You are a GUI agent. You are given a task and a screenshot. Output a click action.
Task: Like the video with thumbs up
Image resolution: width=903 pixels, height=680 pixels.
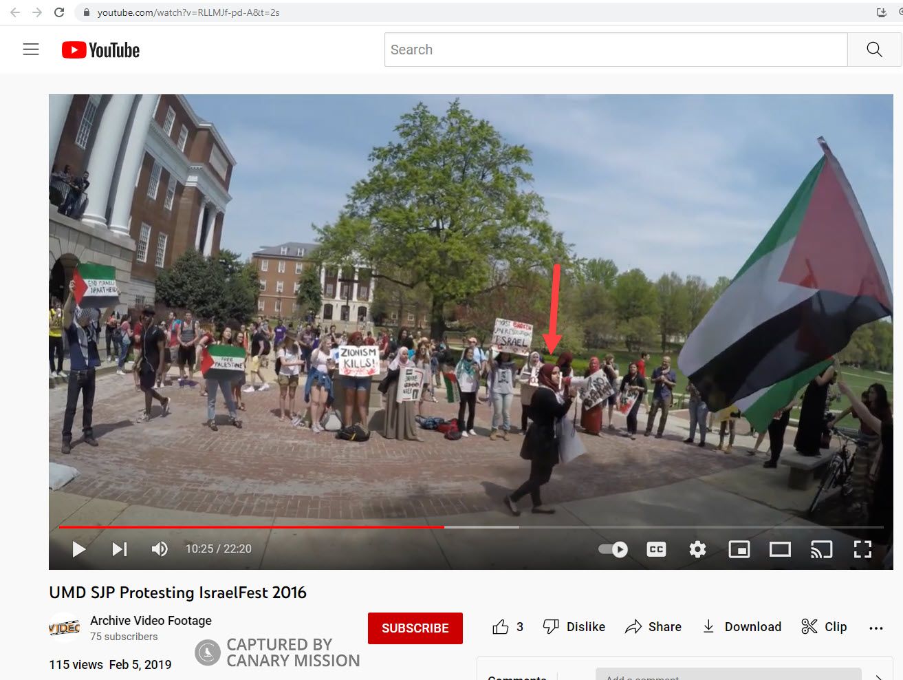tap(501, 627)
